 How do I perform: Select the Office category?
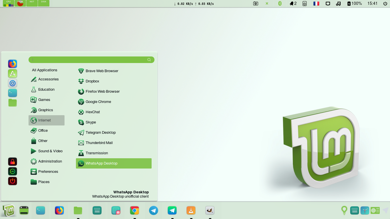pyautogui.click(x=47, y=131)
